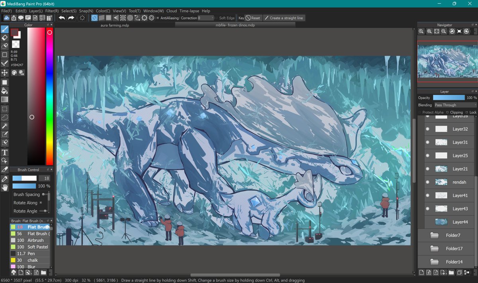Switch to mbfile- frozen dinos.mdp tab
Screen dimensions: 478x283
235,25
